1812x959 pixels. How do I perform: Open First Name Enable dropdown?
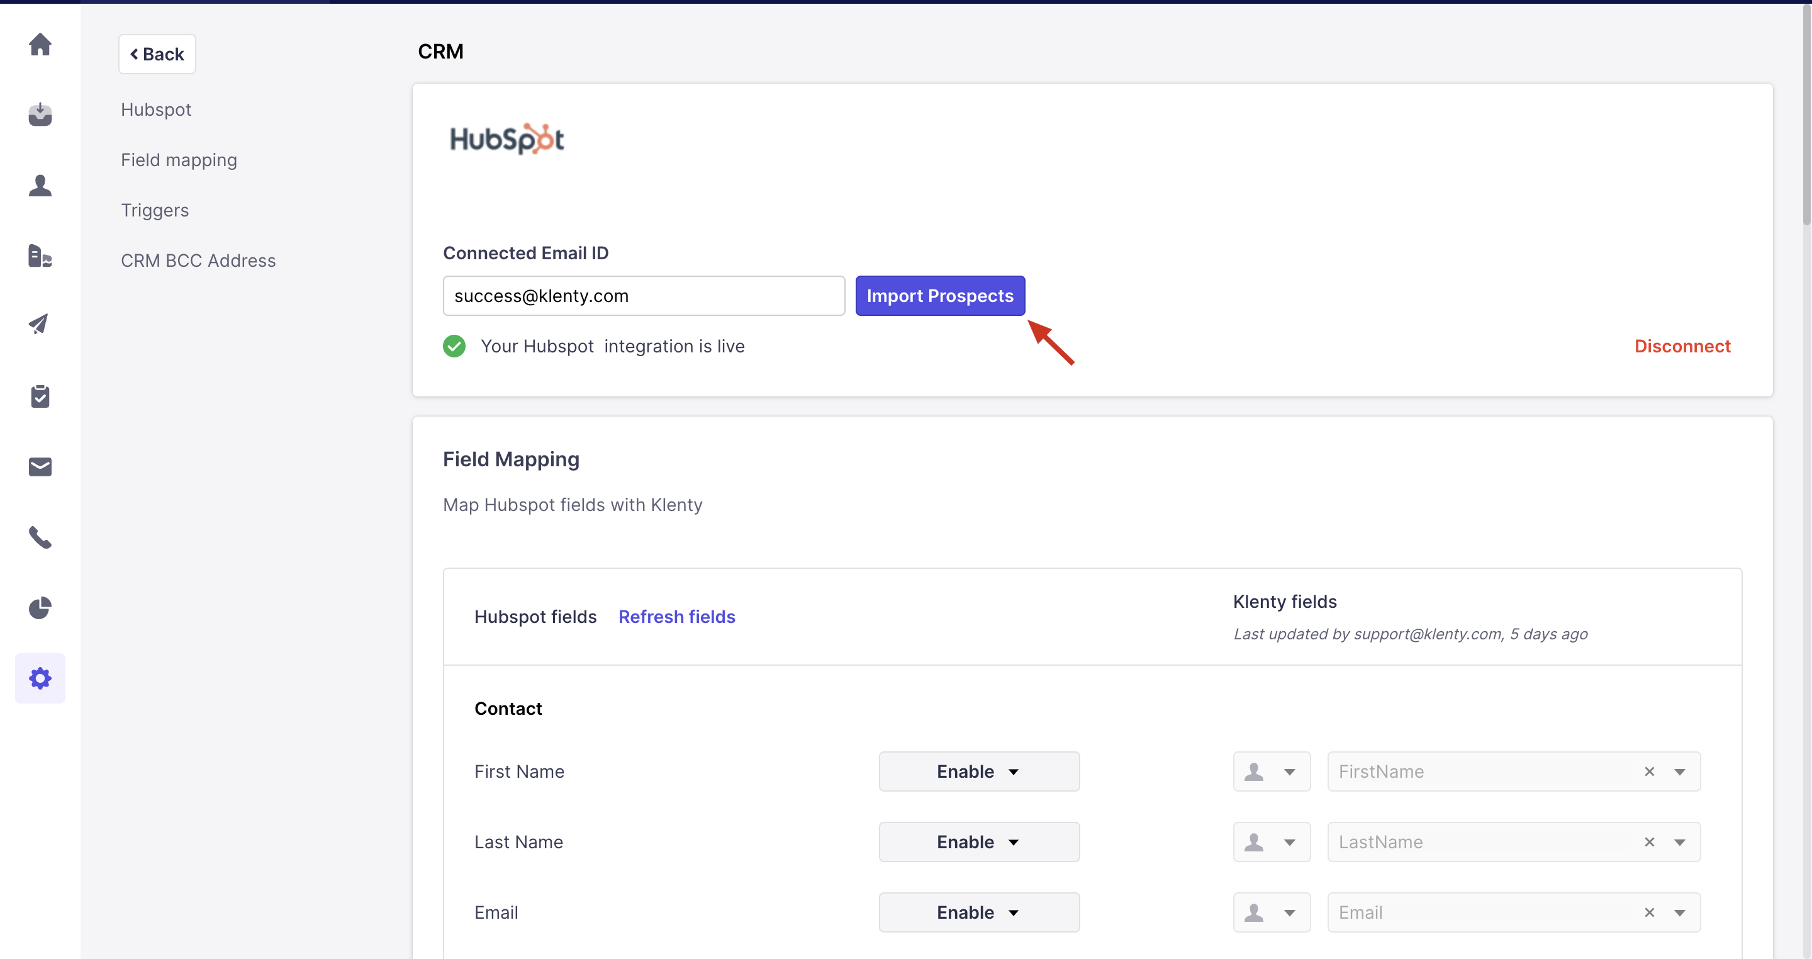[978, 771]
